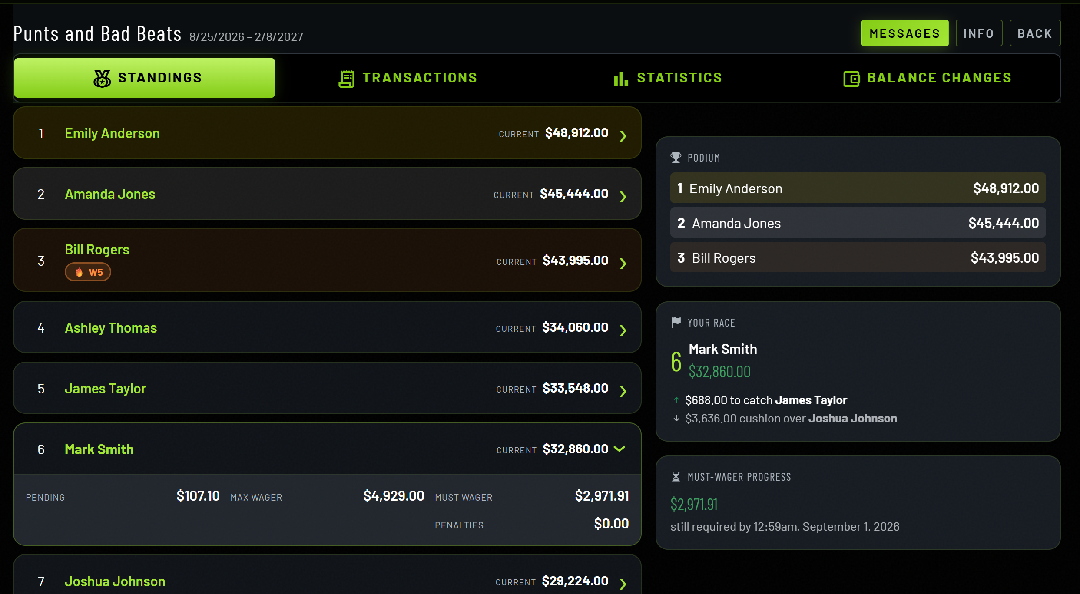Select Amanda Jones name in standings

[x=110, y=194]
